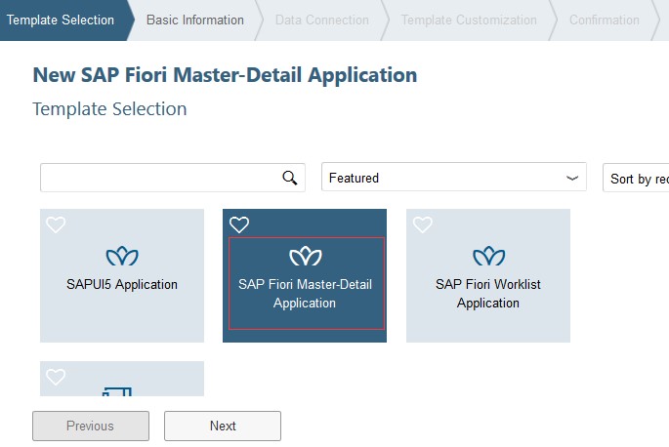Viewport: 669px width, 447px height.
Task: Favorite the SAP Fiori Master-Detail Application heart
Action: click(x=239, y=224)
